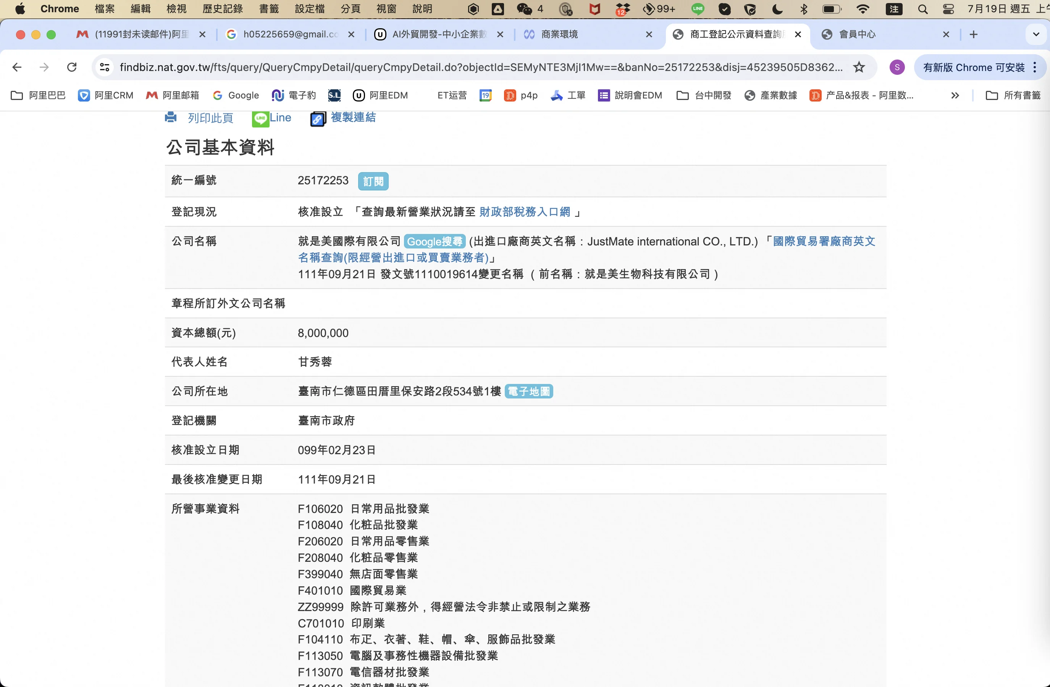This screenshot has height=687, width=1050.
Task: Share the page via the Line icon
Action: pos(260,118)
